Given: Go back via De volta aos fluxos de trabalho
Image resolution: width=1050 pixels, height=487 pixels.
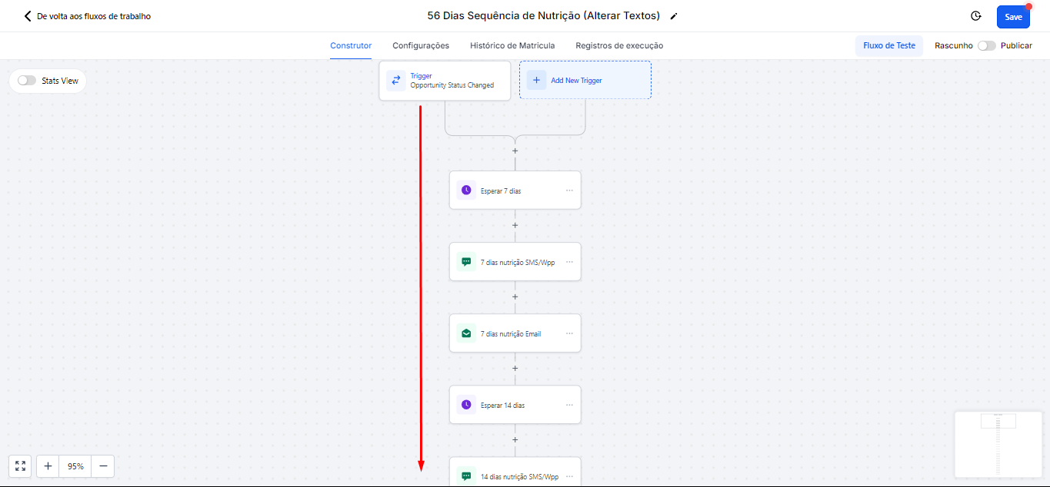Looking at the screenshot, I should point(87,16).
